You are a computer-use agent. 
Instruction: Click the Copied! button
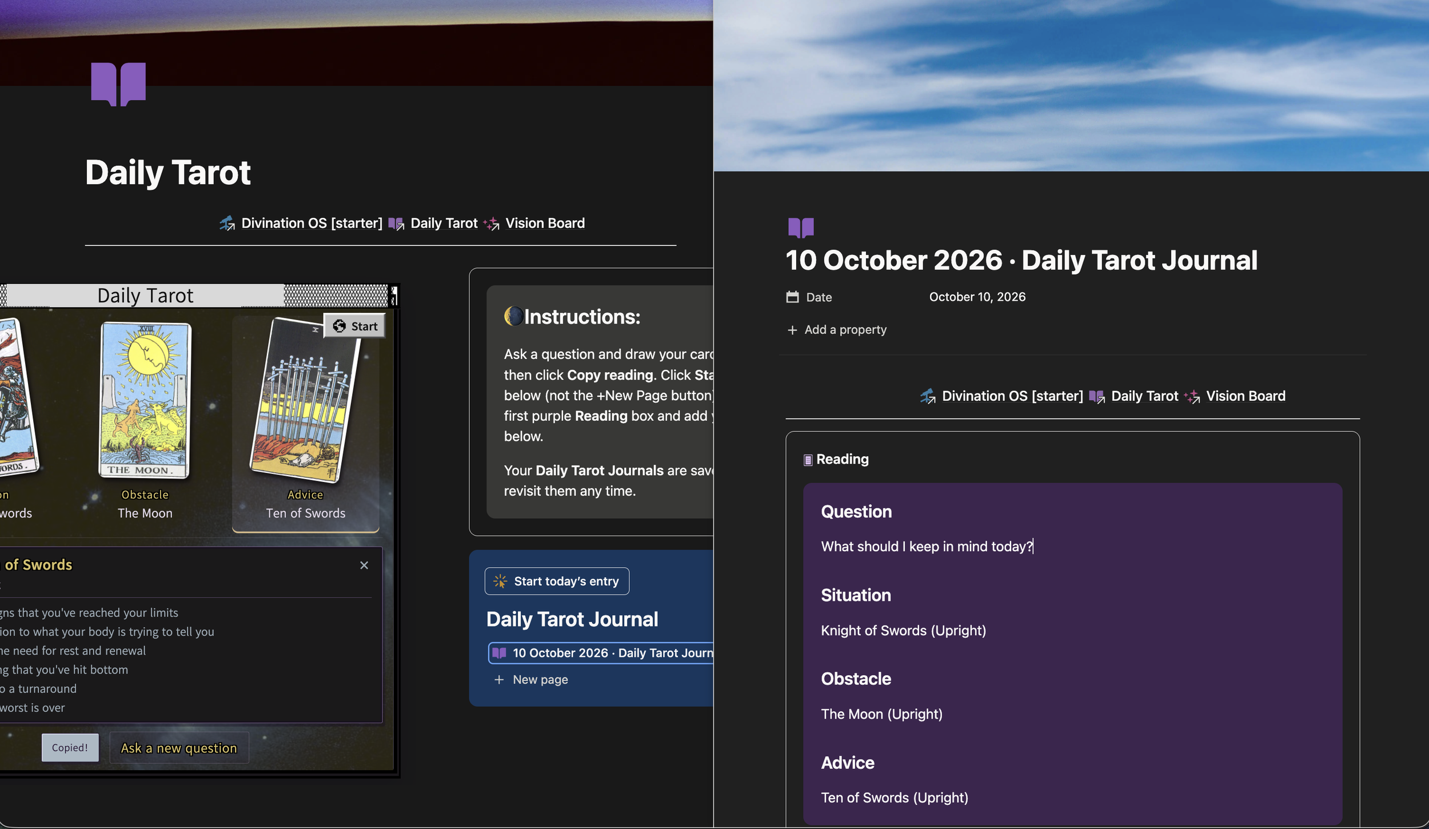70,747
